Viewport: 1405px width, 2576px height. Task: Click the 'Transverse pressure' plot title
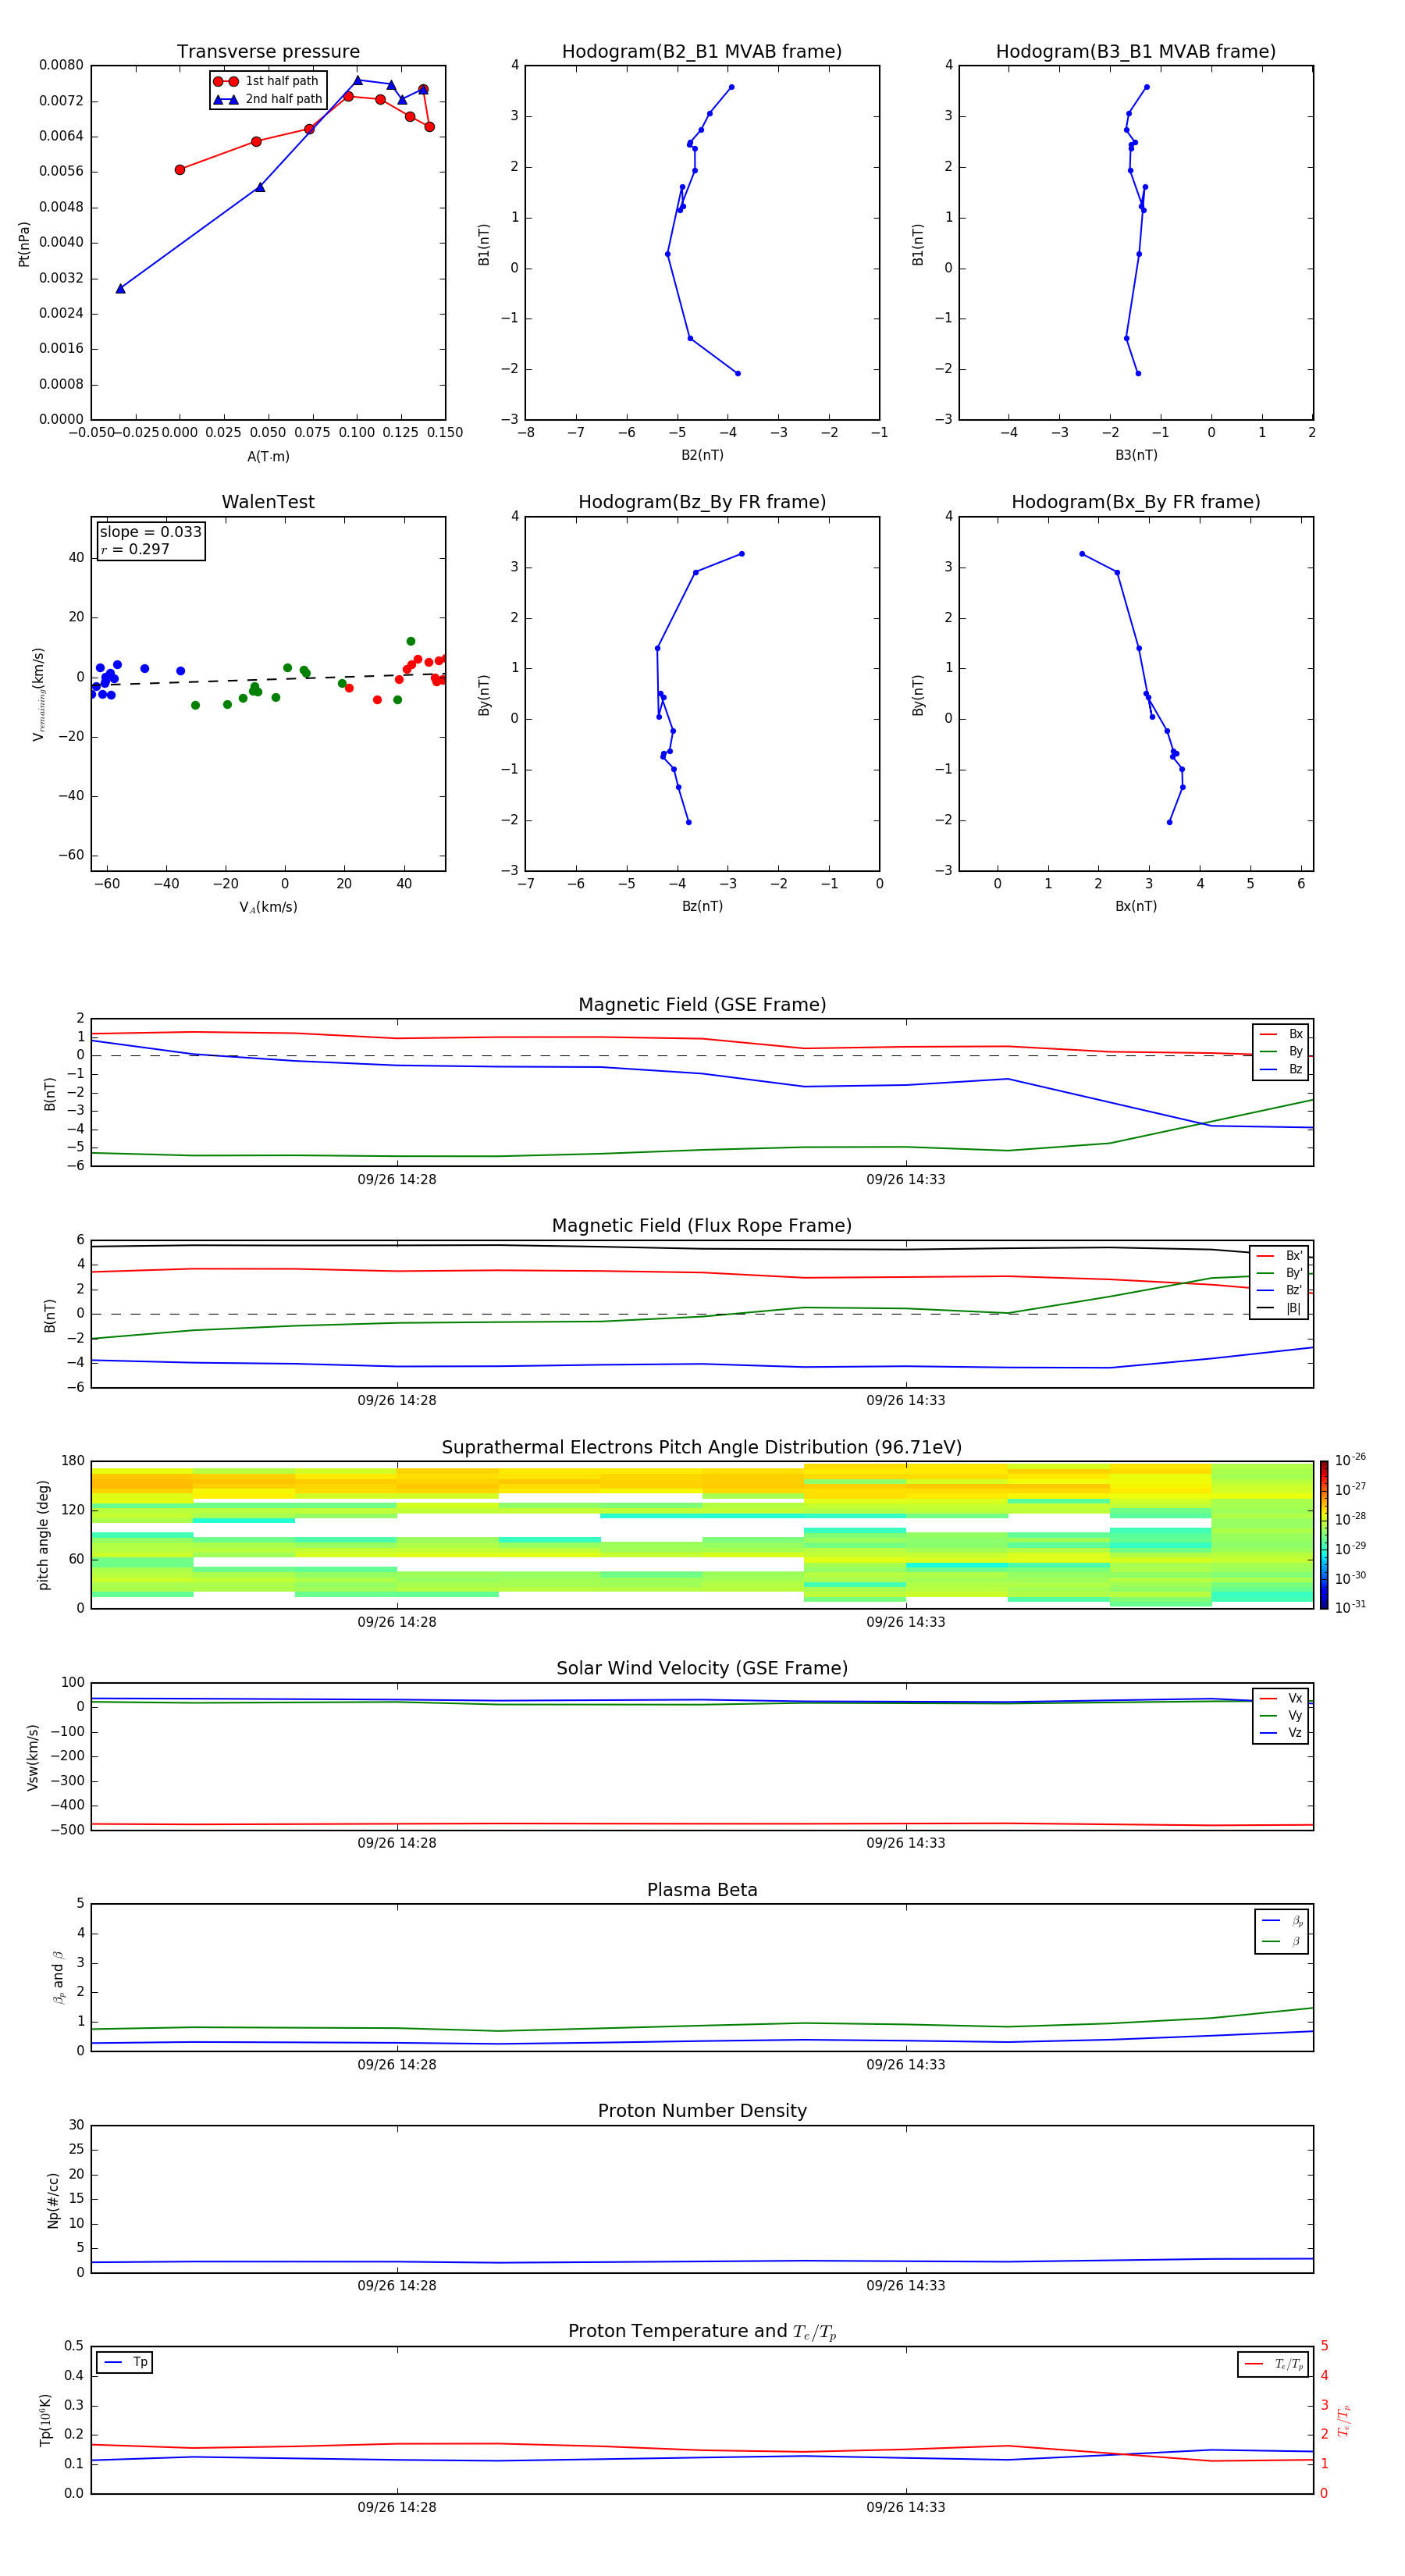coord(268,51)
